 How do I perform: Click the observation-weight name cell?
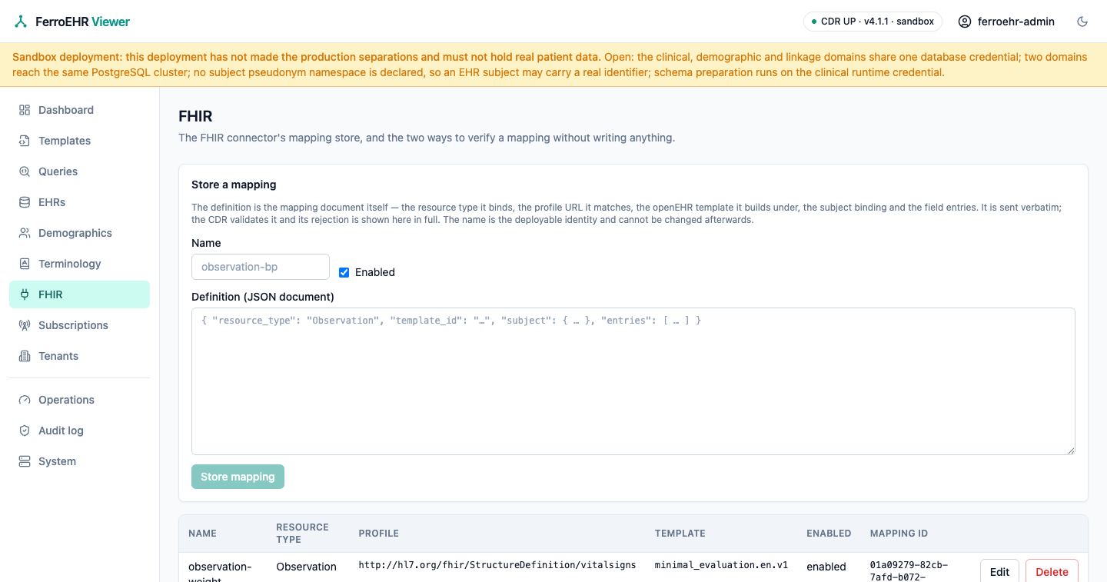point(220,572)
